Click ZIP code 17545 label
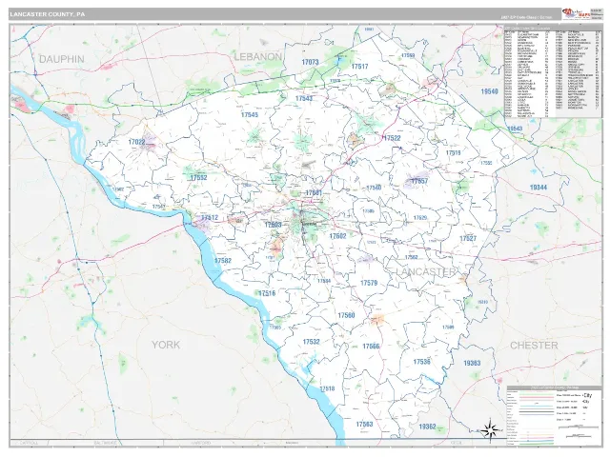Screen dimensions: 610x457 pyautogui.click(x=250, y=115)
